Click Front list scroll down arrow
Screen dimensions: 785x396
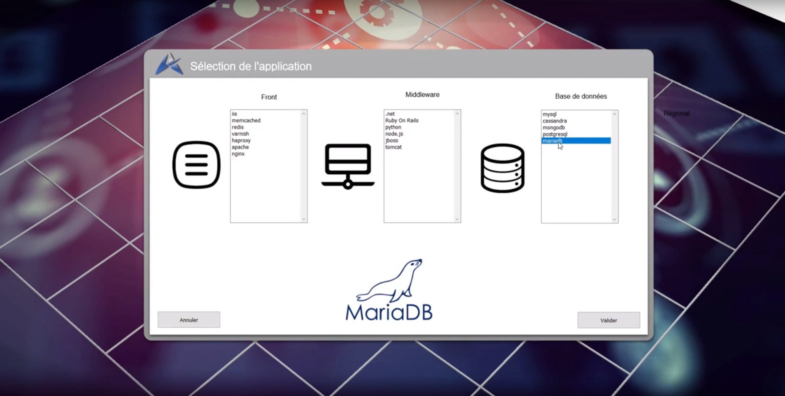coord(303,219)
